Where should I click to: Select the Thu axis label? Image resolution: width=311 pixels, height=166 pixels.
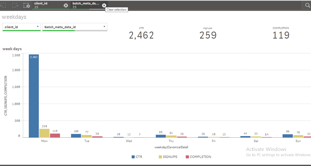171,141
